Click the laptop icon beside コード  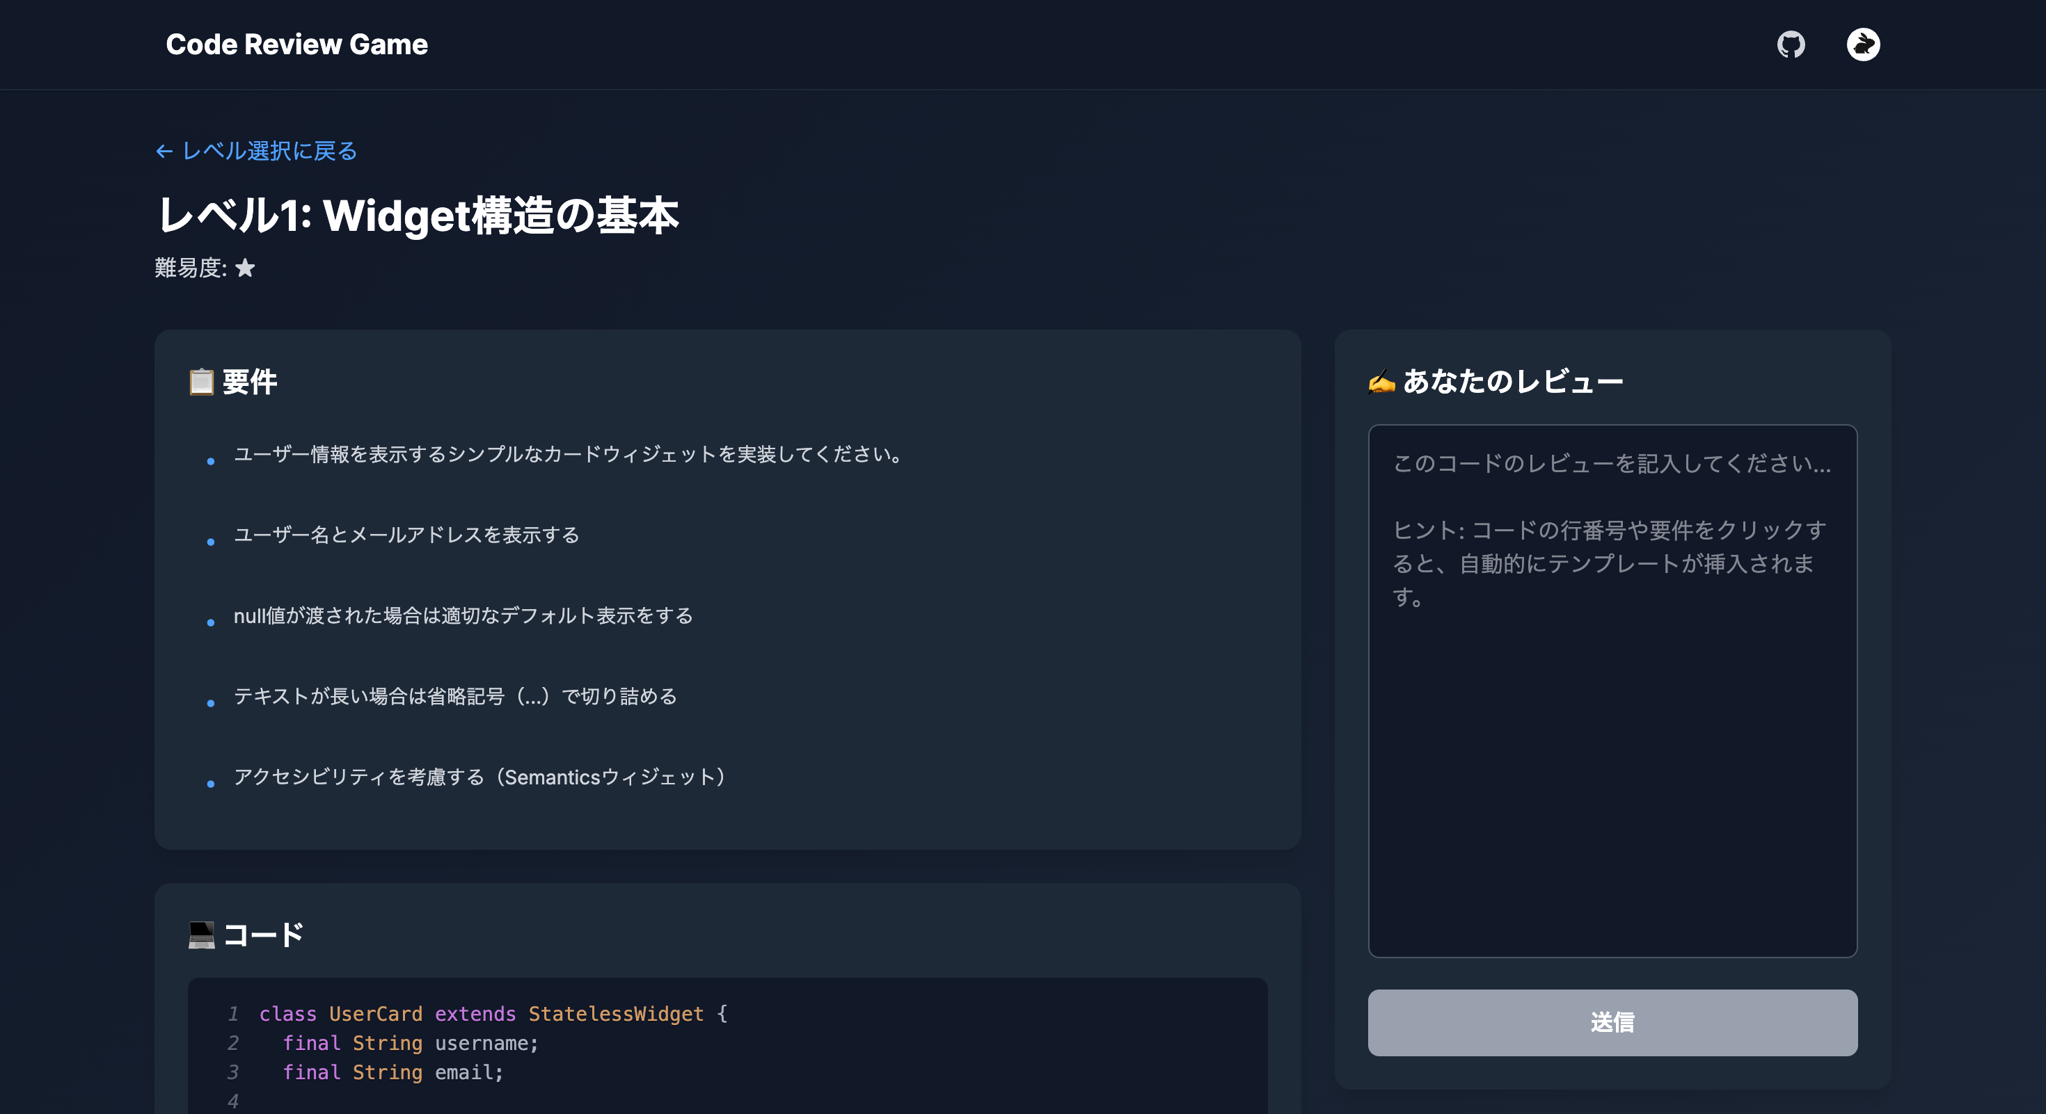pos(201,934)
